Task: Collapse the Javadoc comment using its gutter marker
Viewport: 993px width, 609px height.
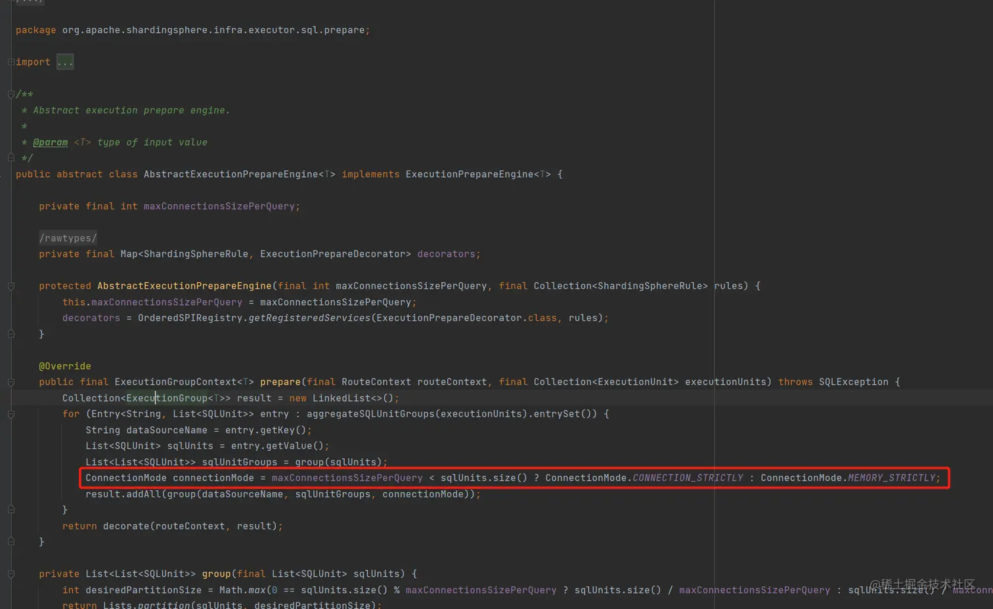Action: (x=11, y=94)
